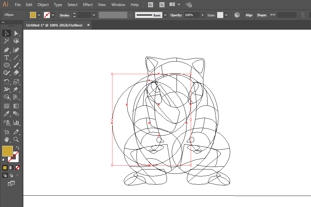Adjust stroke weight stepper arrows
311x207 pixels.
coord(74,15)
